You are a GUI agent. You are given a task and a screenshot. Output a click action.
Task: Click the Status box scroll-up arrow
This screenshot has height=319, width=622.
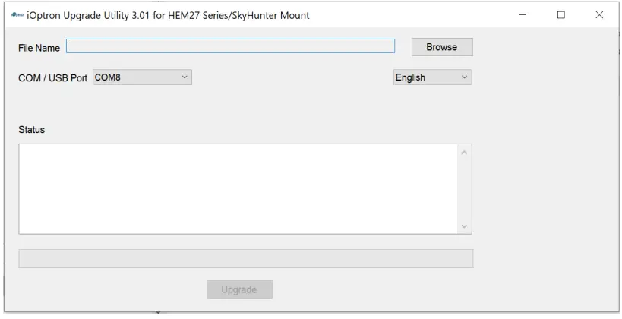(464, 153)
